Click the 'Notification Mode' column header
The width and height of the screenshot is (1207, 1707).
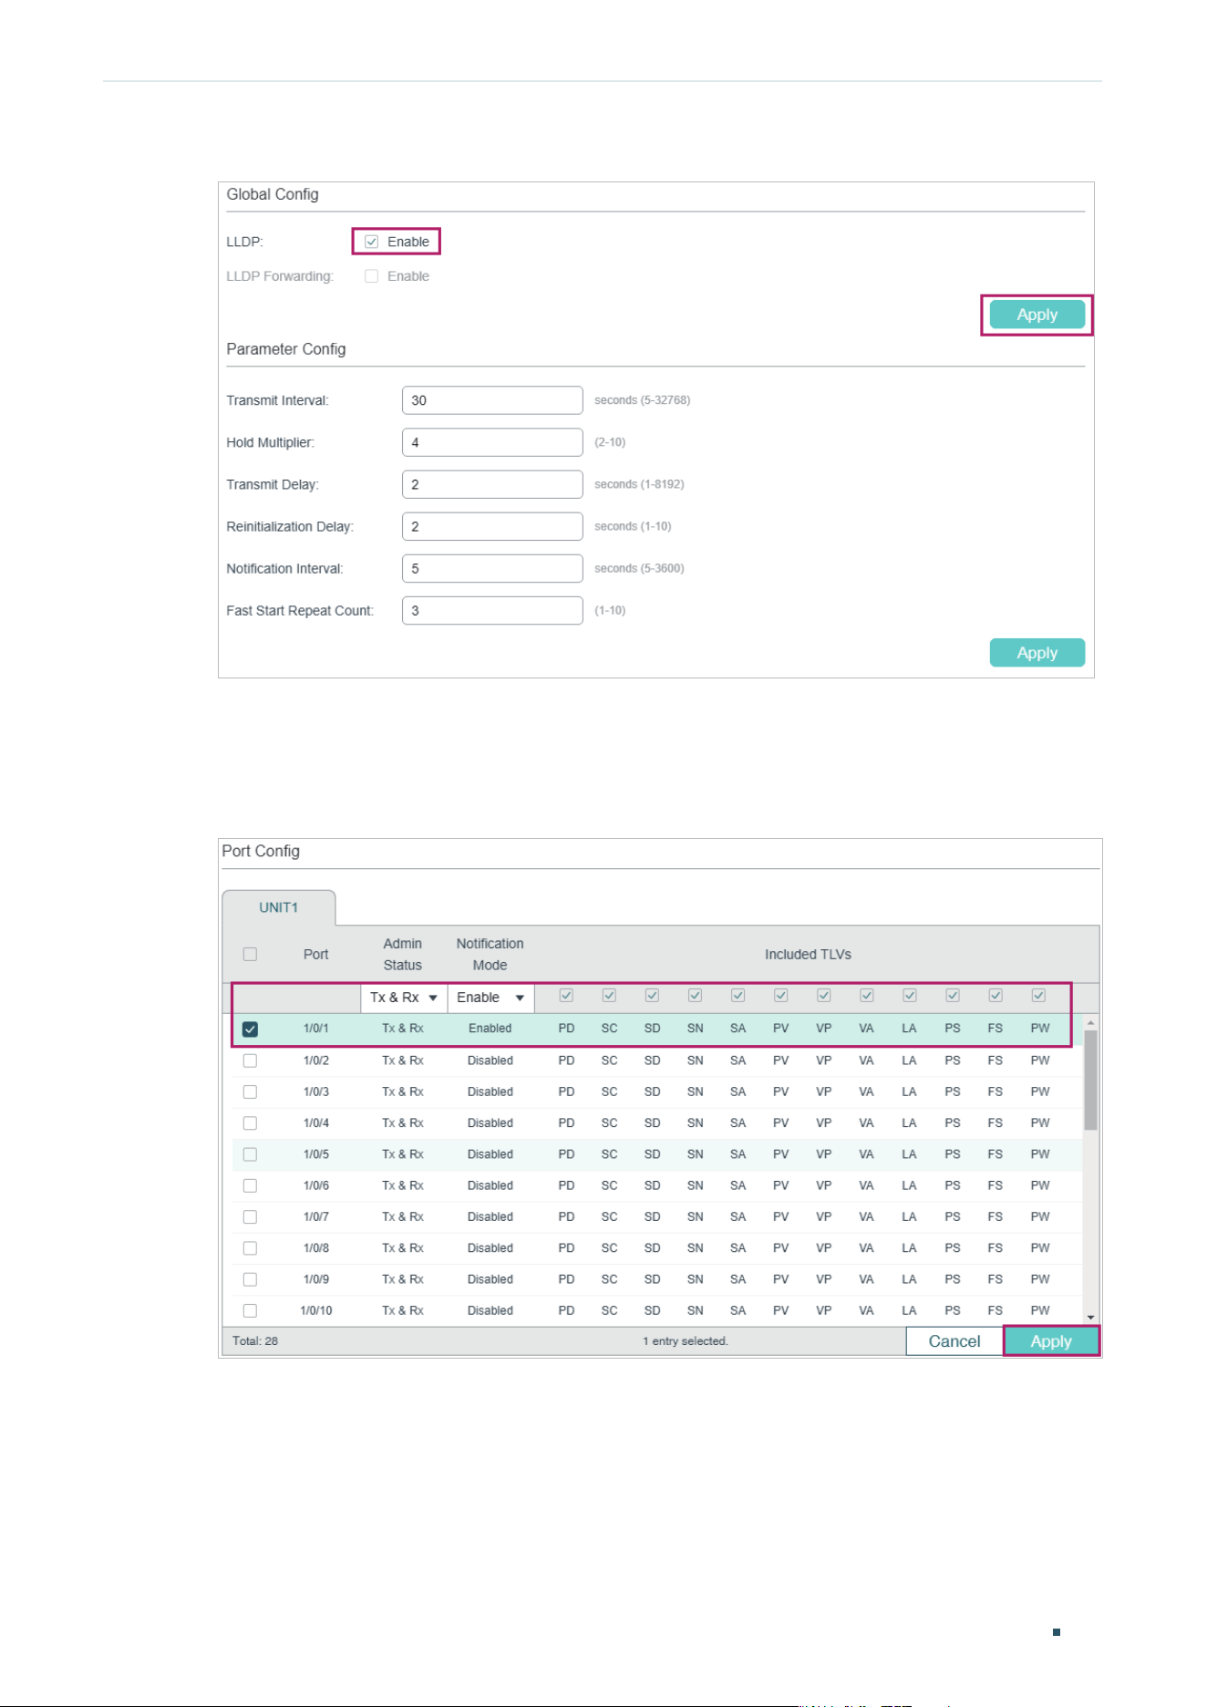click(x=490, y=955)
